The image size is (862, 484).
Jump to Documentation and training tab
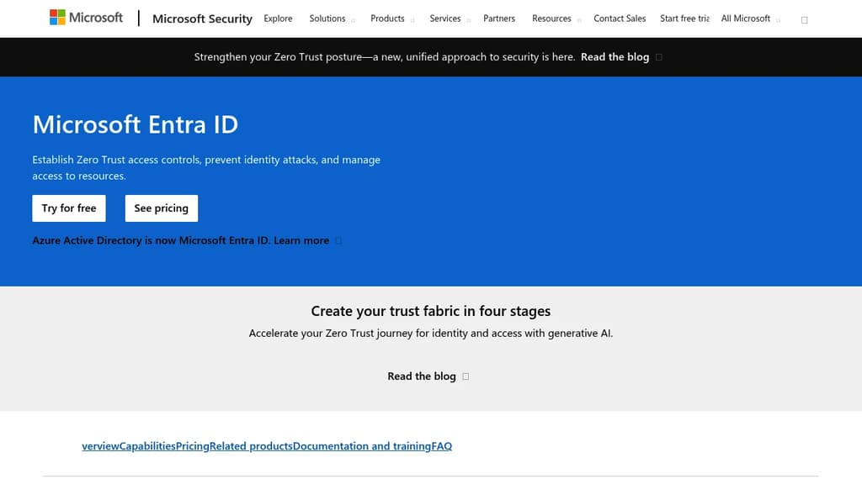pyautogui.click(x=362, y=446)
